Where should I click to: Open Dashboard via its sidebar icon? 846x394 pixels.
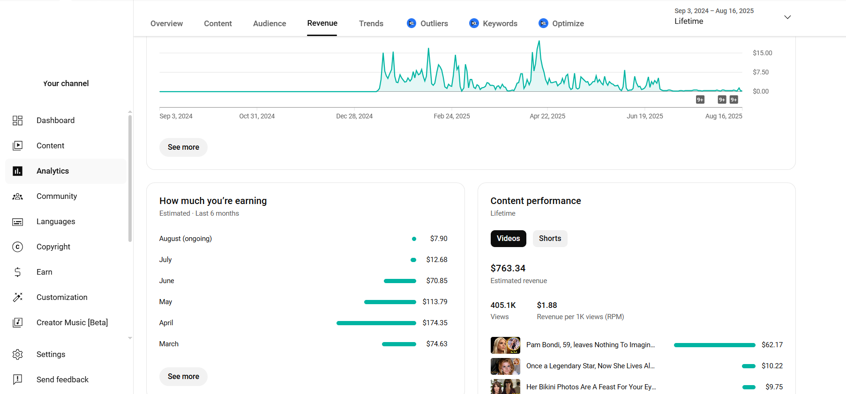click(x=17, y=121)
